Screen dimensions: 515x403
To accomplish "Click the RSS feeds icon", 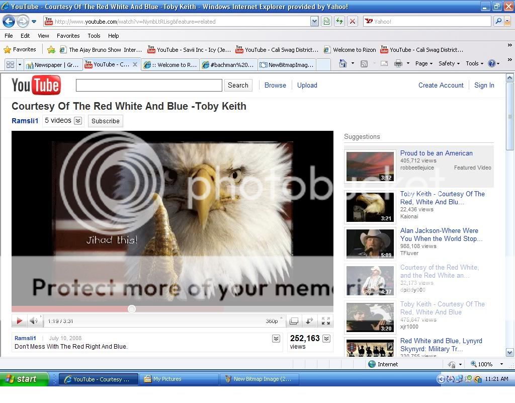I will (364, 64).
